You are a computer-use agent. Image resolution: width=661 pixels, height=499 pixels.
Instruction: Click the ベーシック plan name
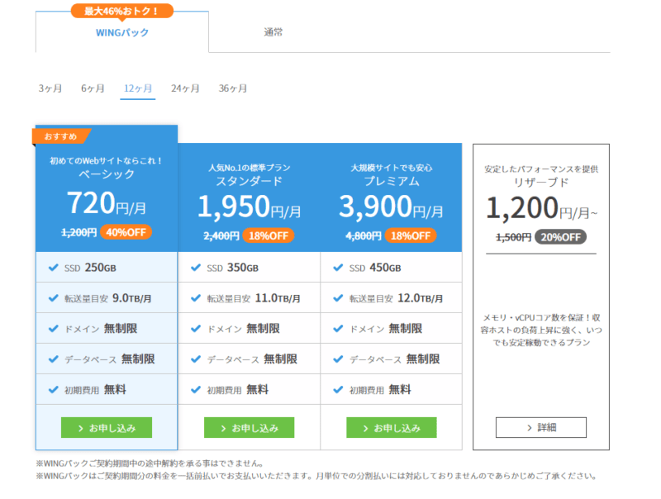pyautogui.click(x=107, y=174)
